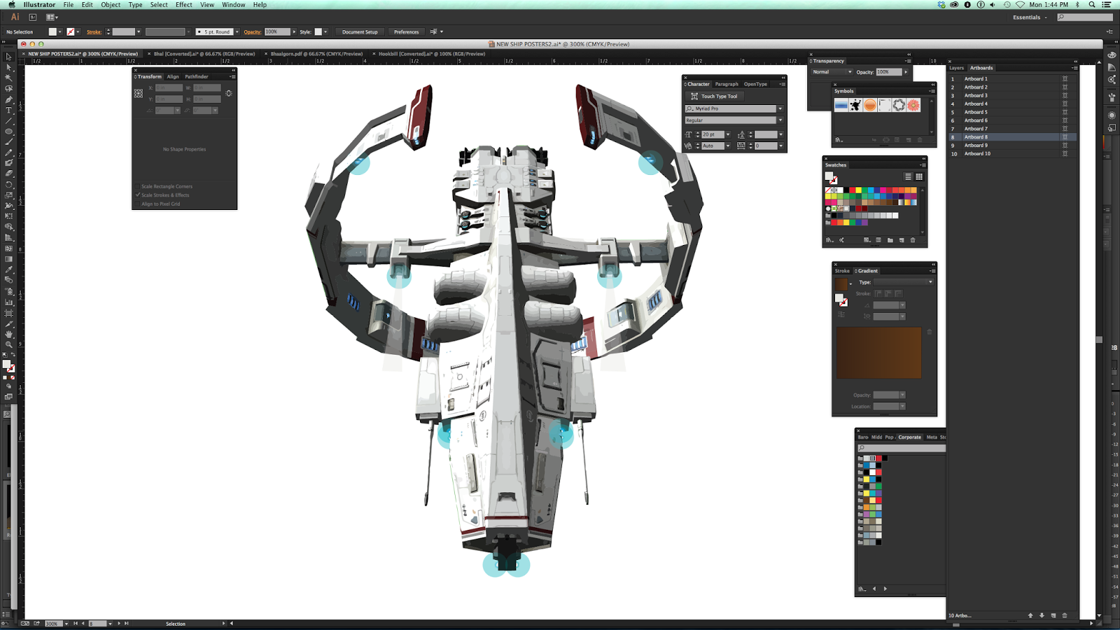The height and width of the screenshot is (630, 1120).
Task: Select the Line Segment tool
Action: (x=8, y=120)
